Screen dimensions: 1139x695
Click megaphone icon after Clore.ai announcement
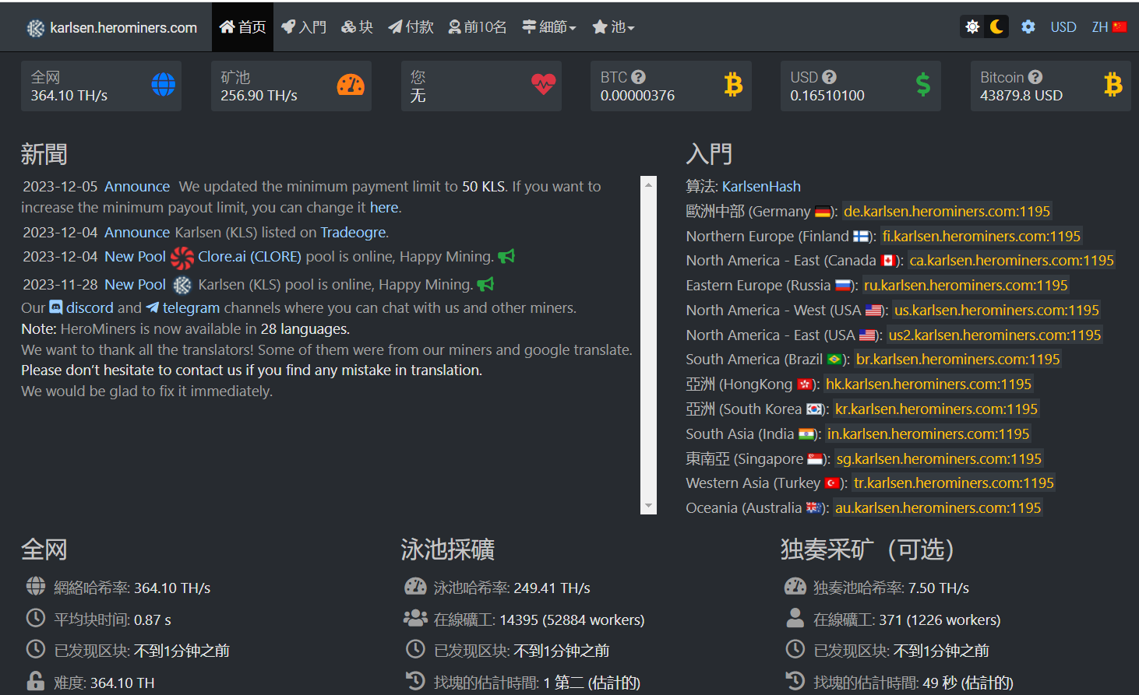506,256
